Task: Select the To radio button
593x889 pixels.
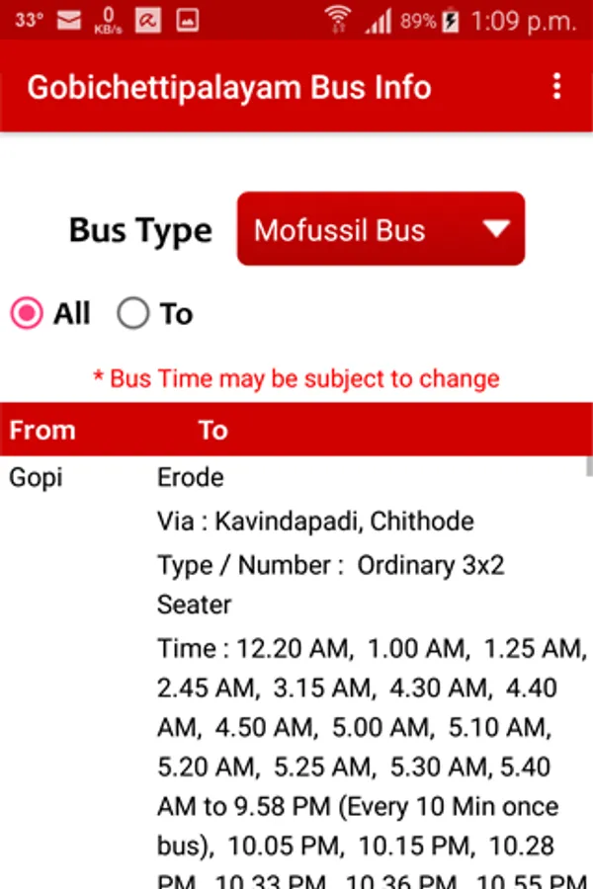Action: (132, 313)
